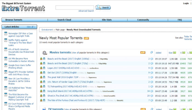
Task: Open 'Get Out (2017) [1080p] English' torrent
Action: (62, 73)
